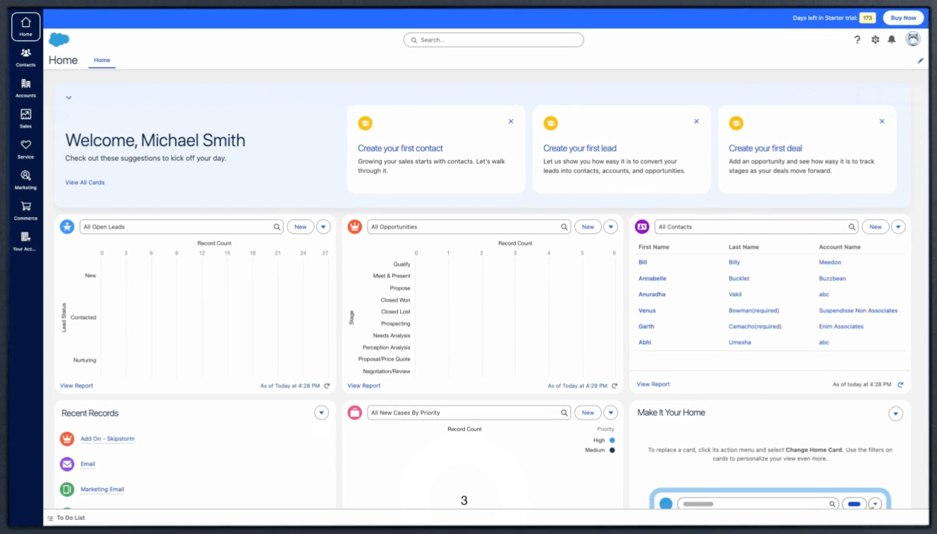Screen dimensions: 937x534
Task: Open View Report under All Contacts
Action: pyautogui.click(x=653, y=385)
